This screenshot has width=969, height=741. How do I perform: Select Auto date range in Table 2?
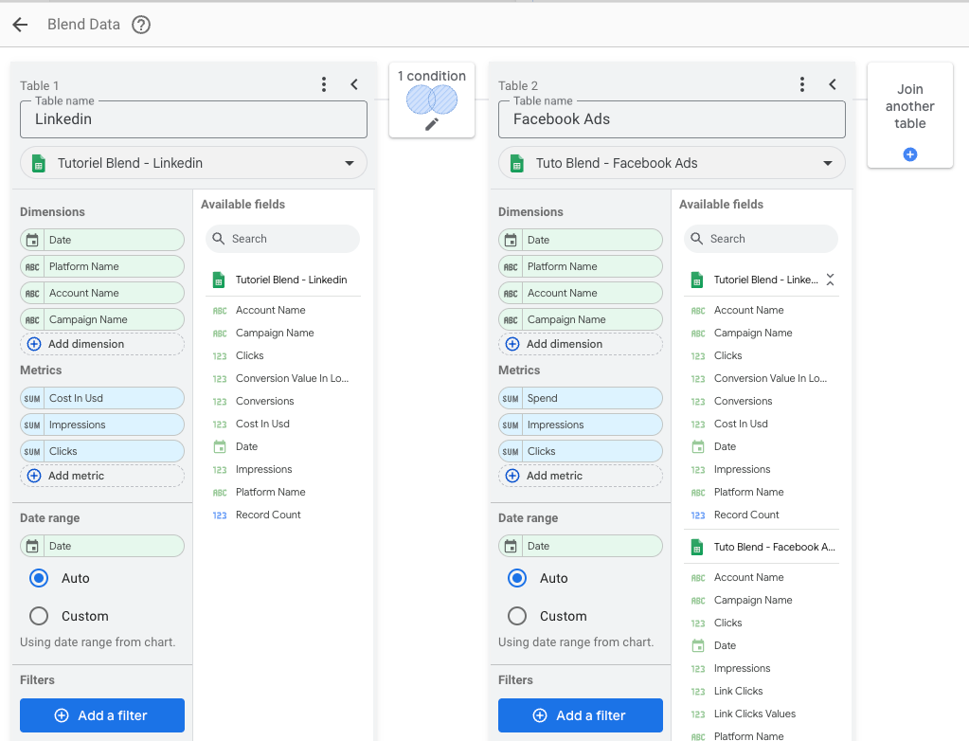coord(517,578)
